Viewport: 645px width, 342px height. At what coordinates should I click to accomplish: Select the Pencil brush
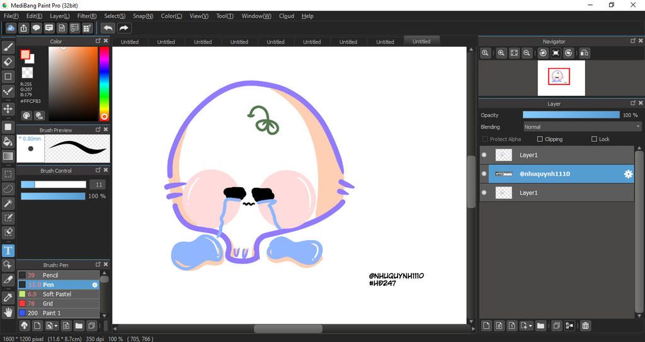(58, 275)
